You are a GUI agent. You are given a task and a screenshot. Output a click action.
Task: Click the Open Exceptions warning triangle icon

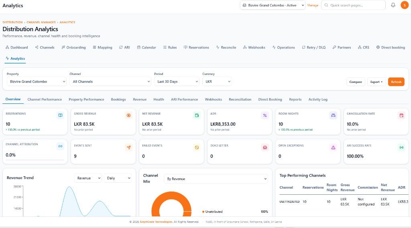[333, 147]
